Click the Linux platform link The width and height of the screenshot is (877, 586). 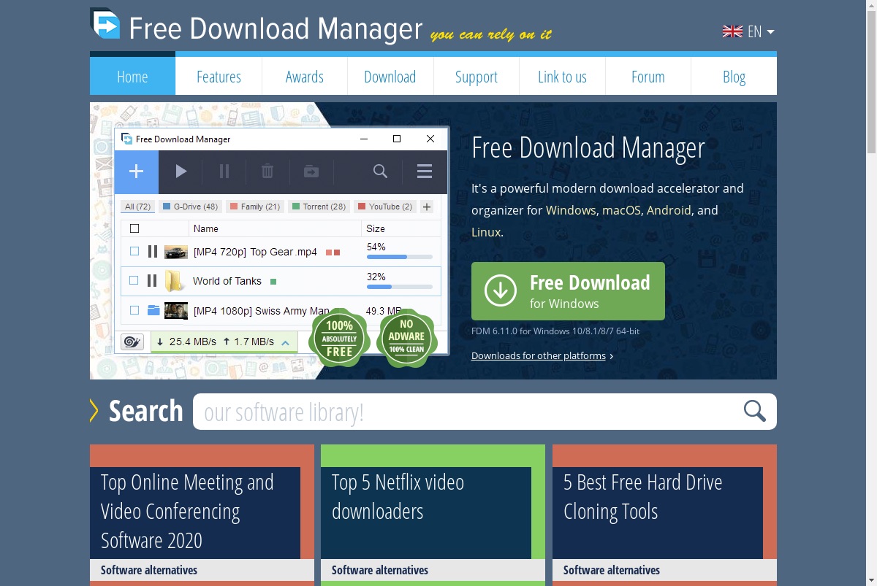tap(486, 232)
